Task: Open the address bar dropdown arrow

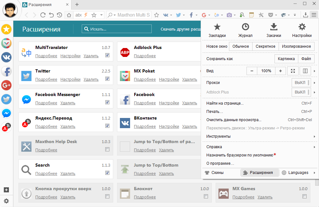Action: pos(101,15)
